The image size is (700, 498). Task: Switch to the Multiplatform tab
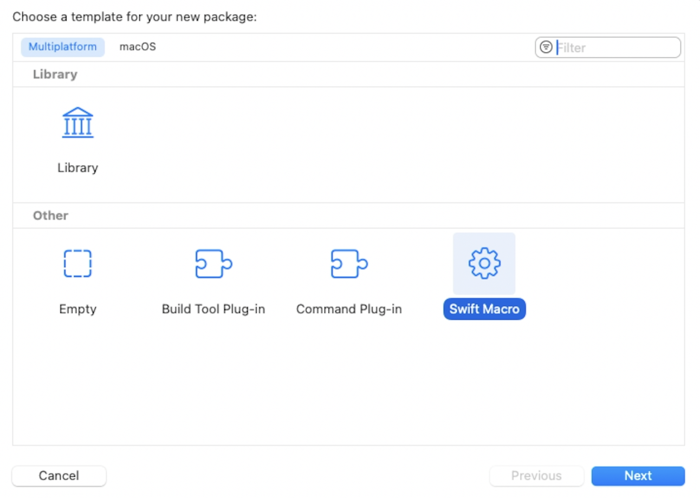pyautogui.click(x=63, y=47)
